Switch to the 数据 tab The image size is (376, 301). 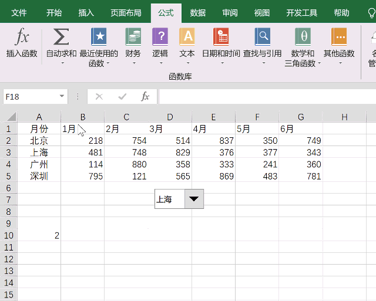198,13
